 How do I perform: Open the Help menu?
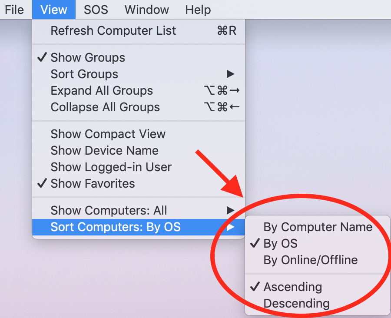[x=198, y=10]
